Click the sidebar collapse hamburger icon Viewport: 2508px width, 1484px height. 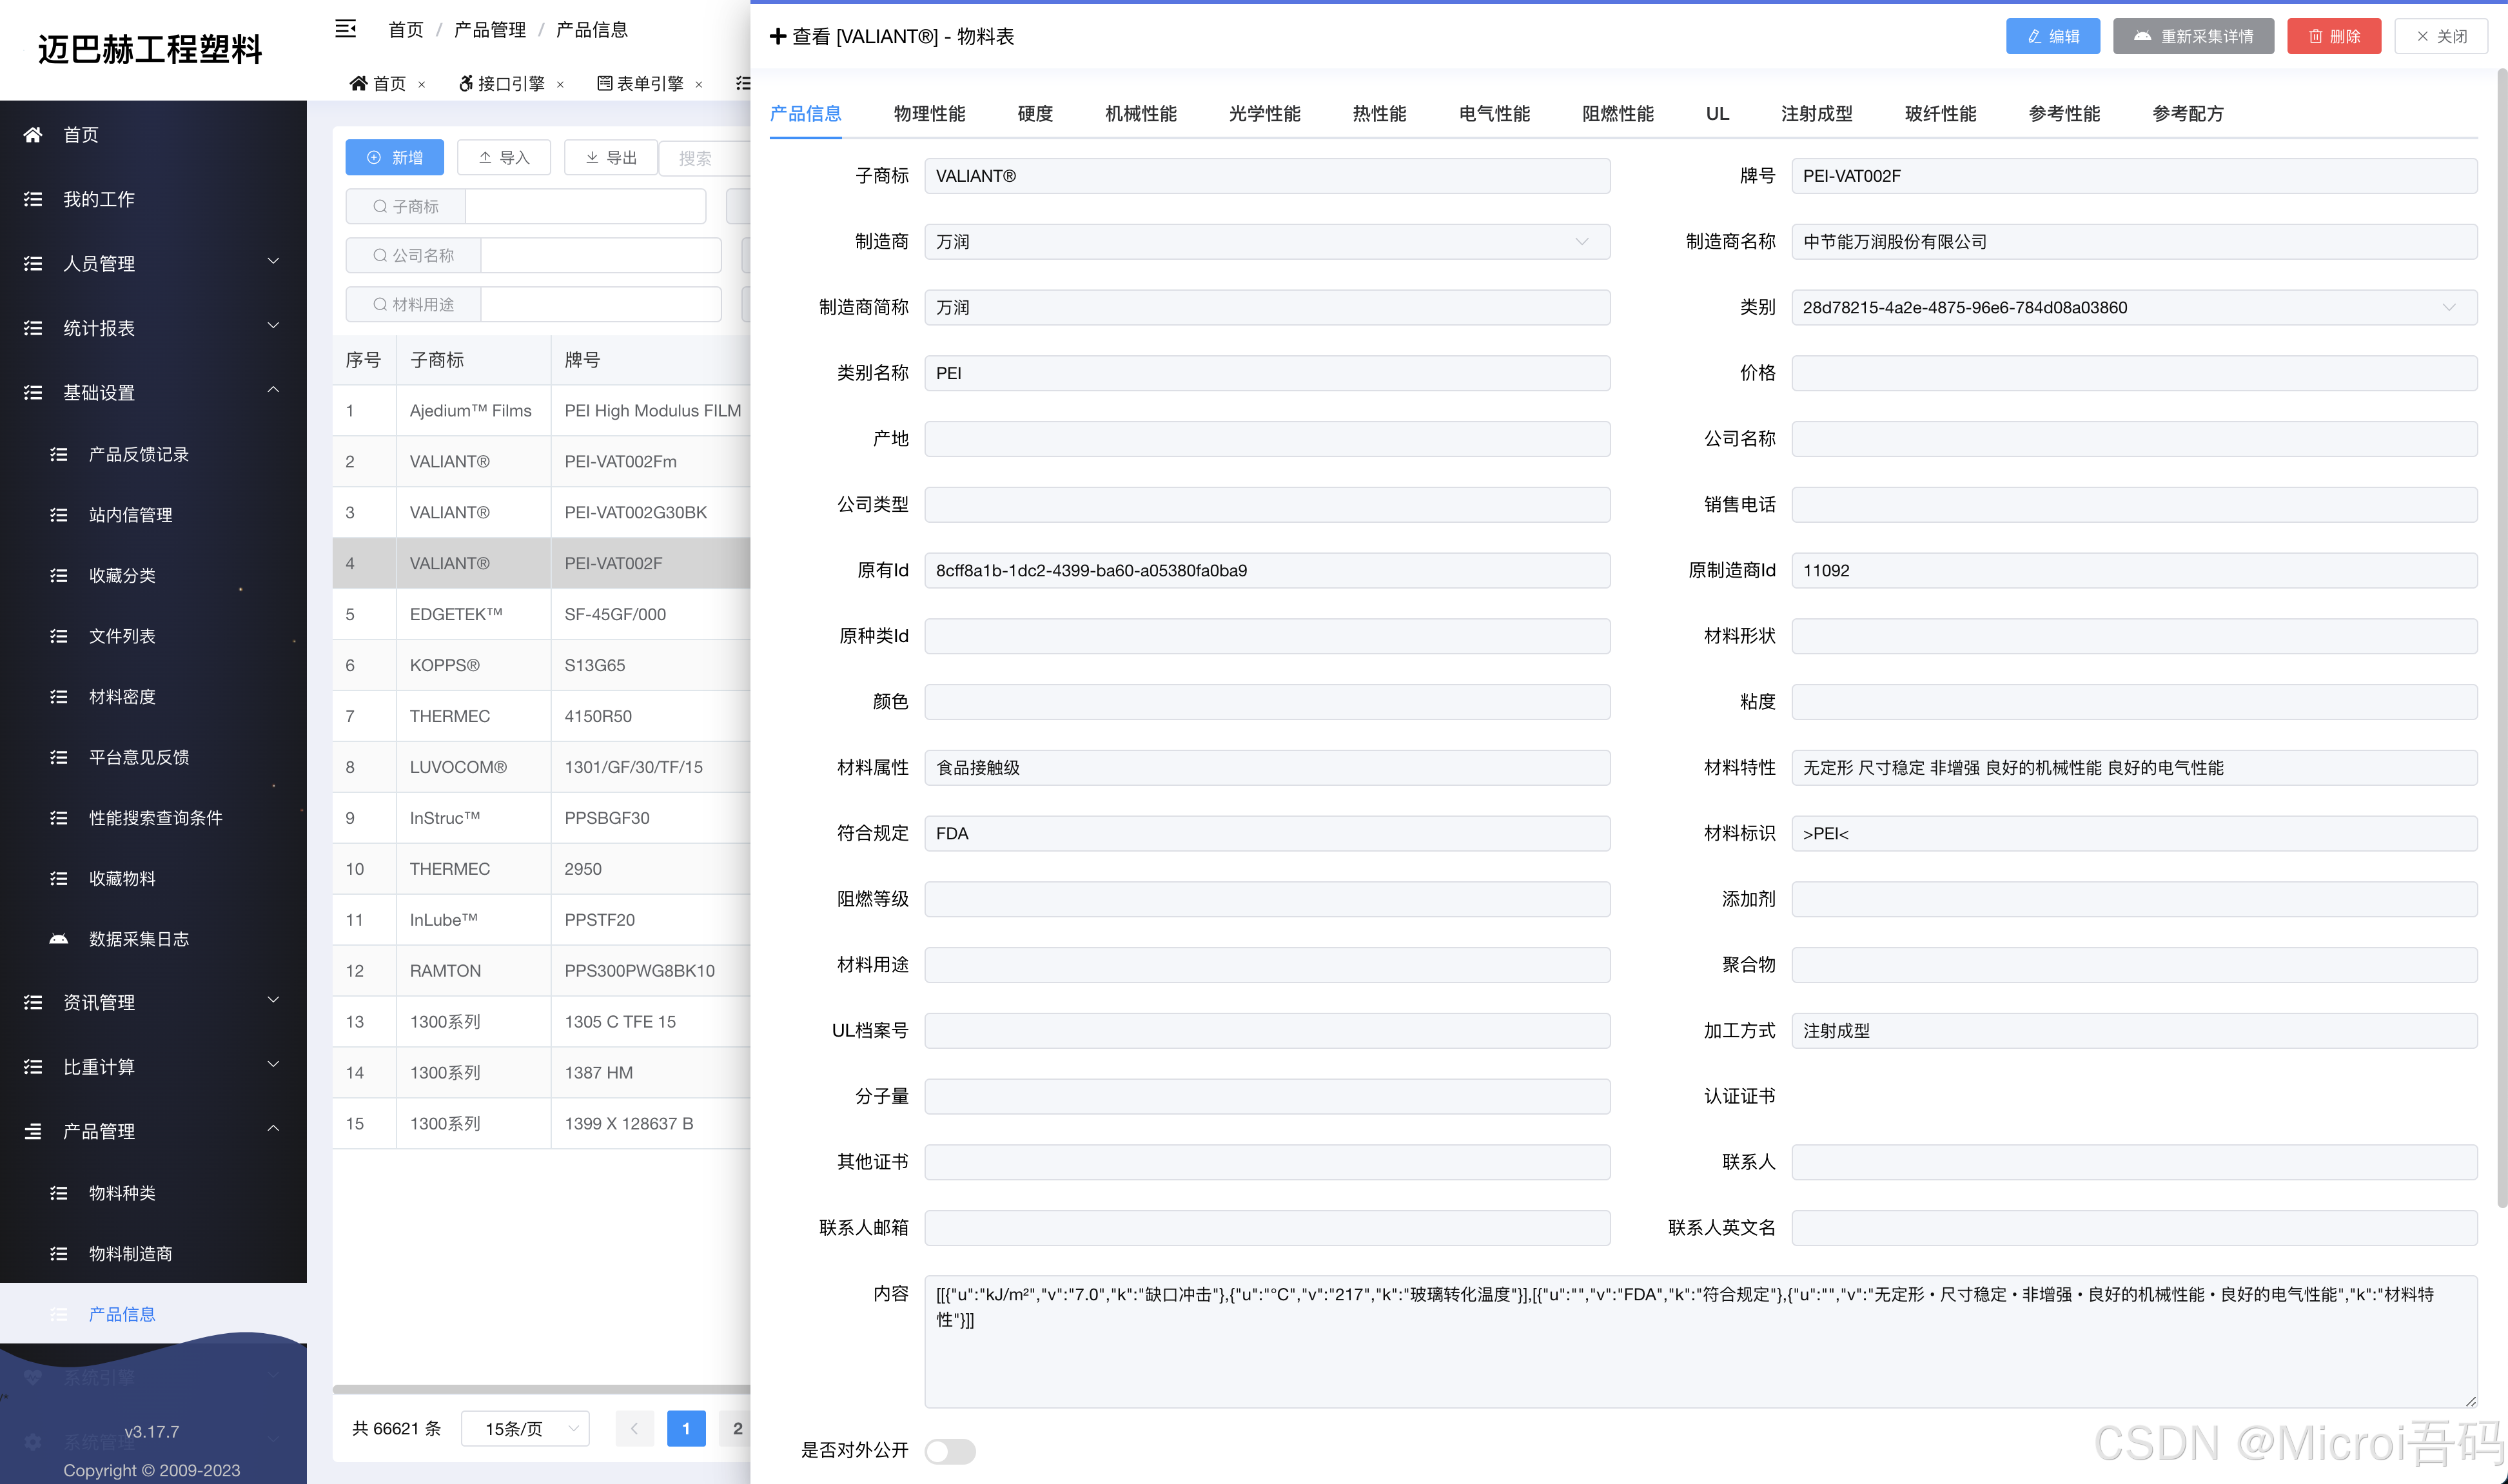pos(345,29)
